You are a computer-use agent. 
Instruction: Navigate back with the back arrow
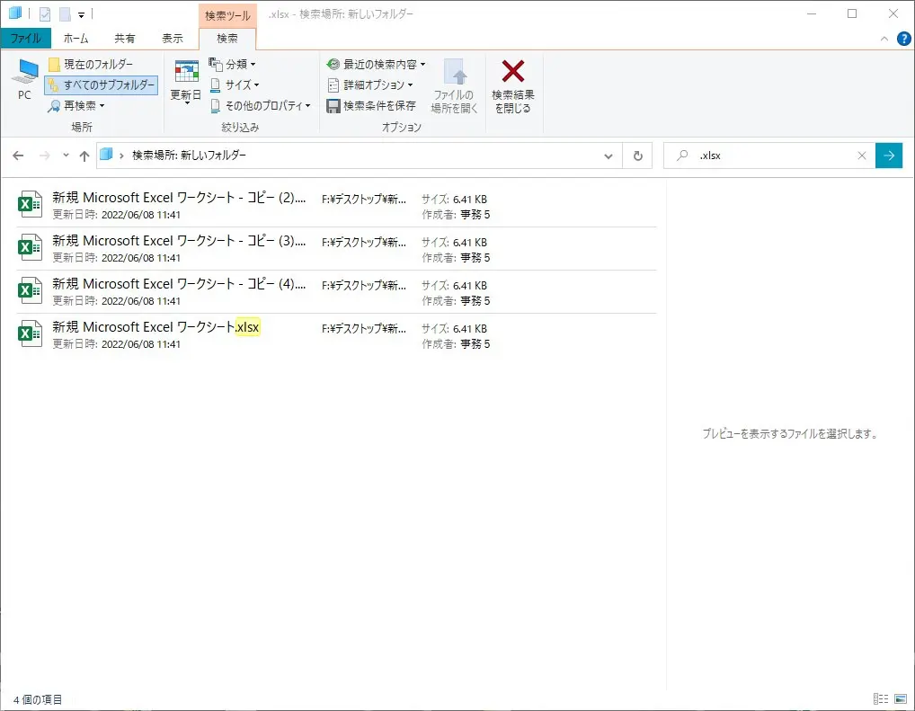point(18,155)
